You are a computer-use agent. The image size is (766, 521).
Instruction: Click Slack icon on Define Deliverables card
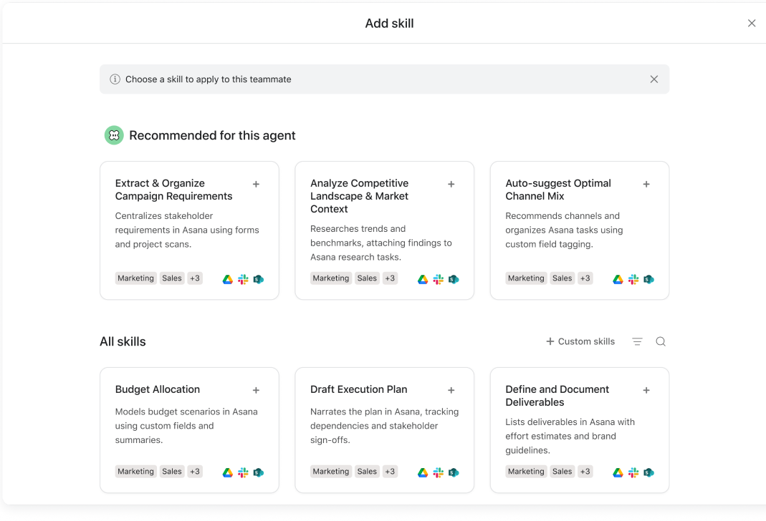pyautogui.click(x=633, y=472)
